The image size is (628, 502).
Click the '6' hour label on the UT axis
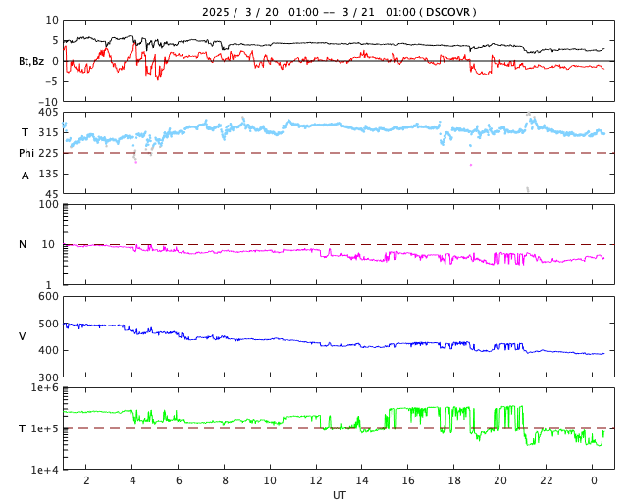[x=179, y=480]
